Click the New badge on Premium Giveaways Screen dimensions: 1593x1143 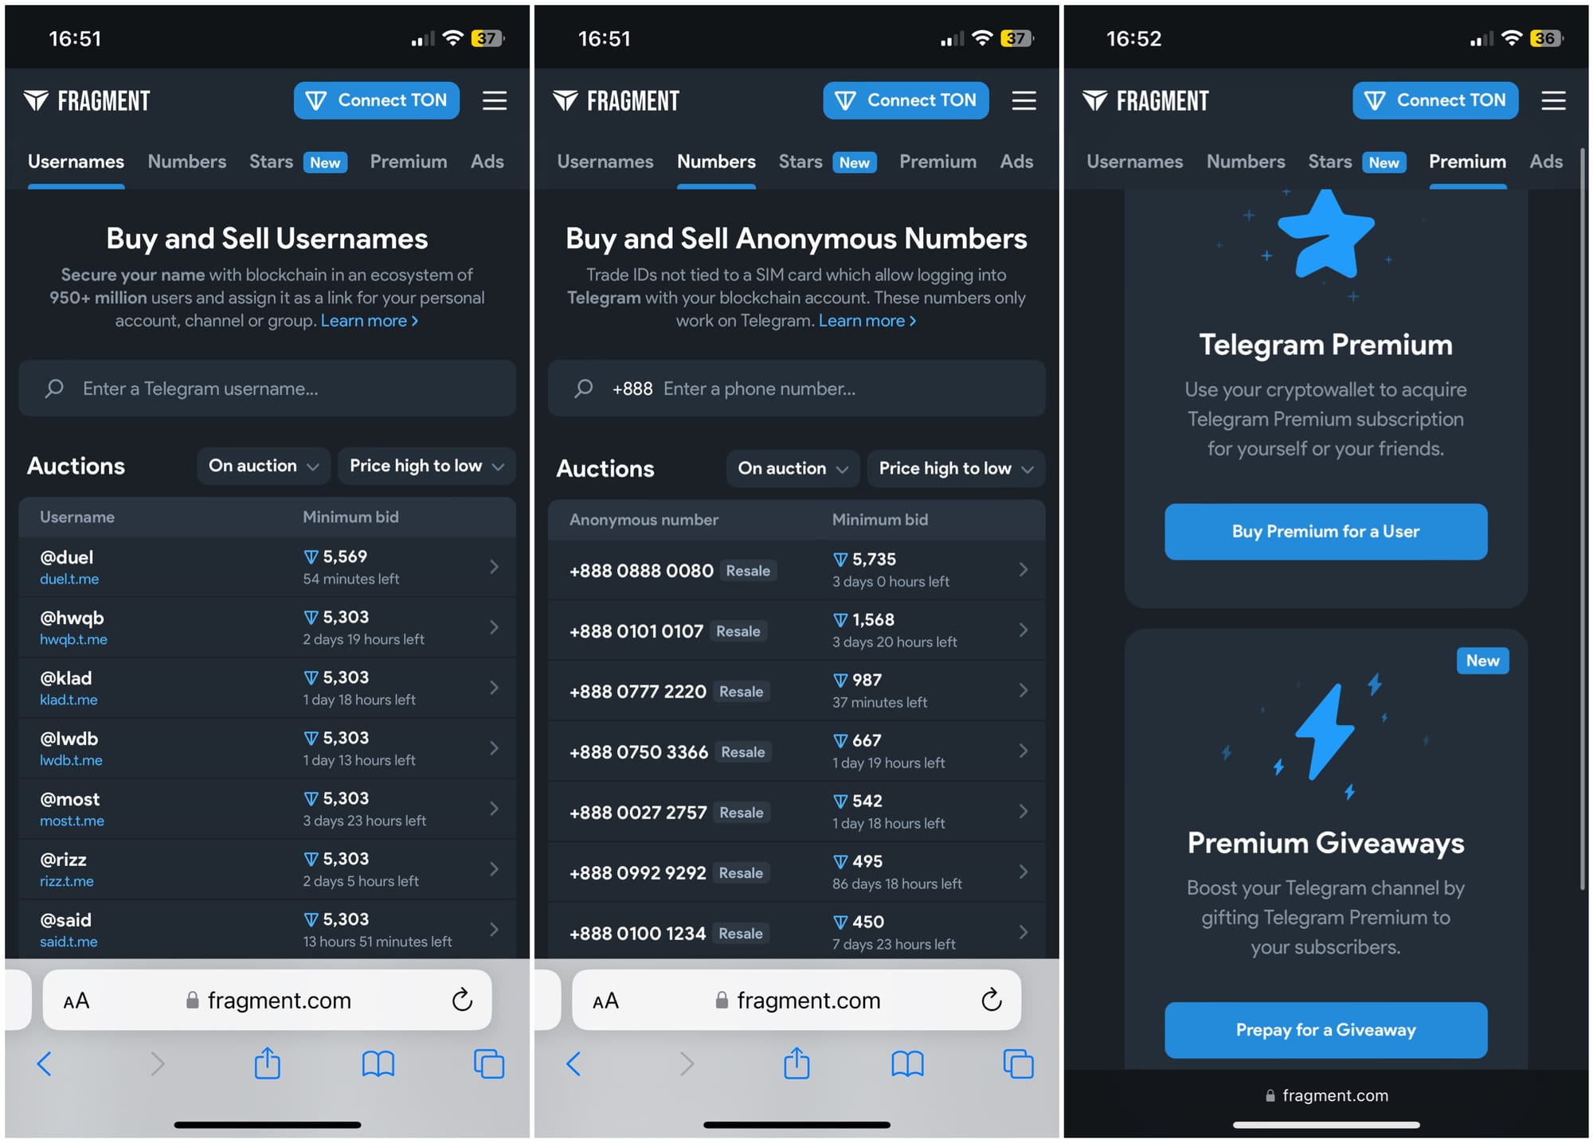pyautogui.click(x=1481, y=658)
